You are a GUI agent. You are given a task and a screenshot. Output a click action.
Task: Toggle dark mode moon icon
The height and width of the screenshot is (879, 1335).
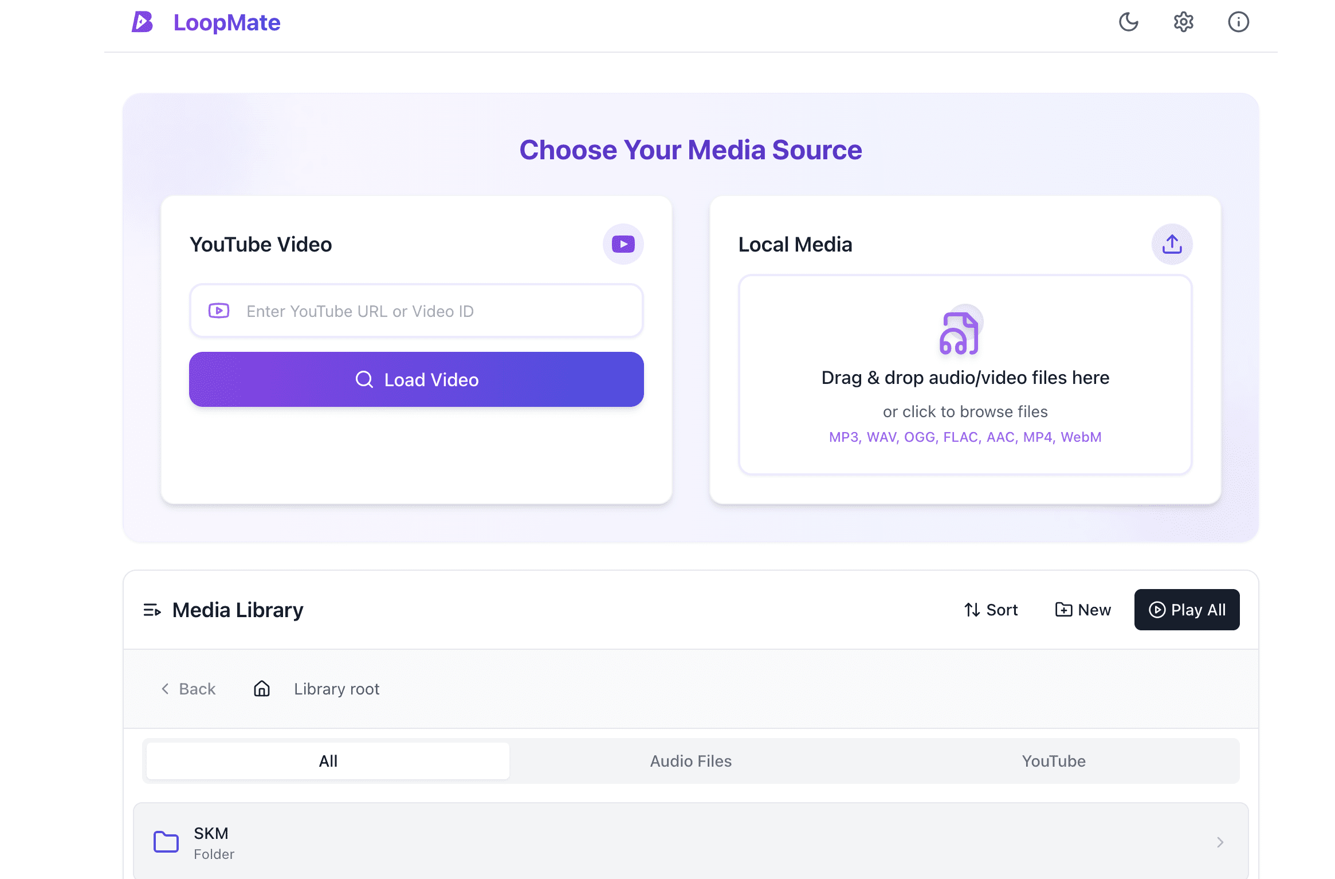point(1128,22)
